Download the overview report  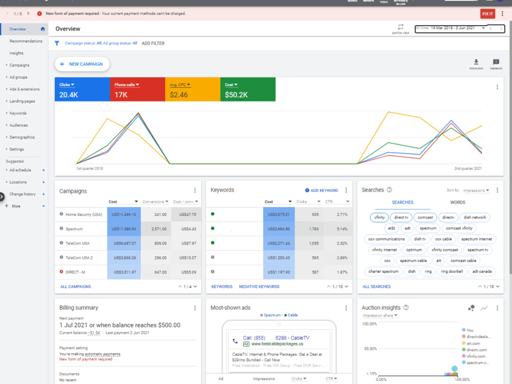point(476,62)
